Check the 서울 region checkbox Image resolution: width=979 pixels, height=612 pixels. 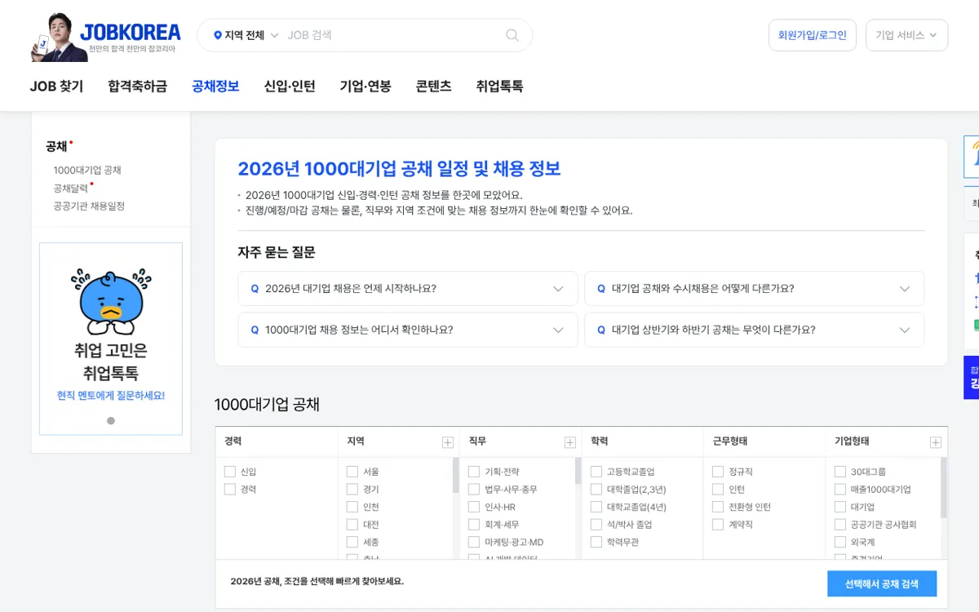[x=352, y=472]
